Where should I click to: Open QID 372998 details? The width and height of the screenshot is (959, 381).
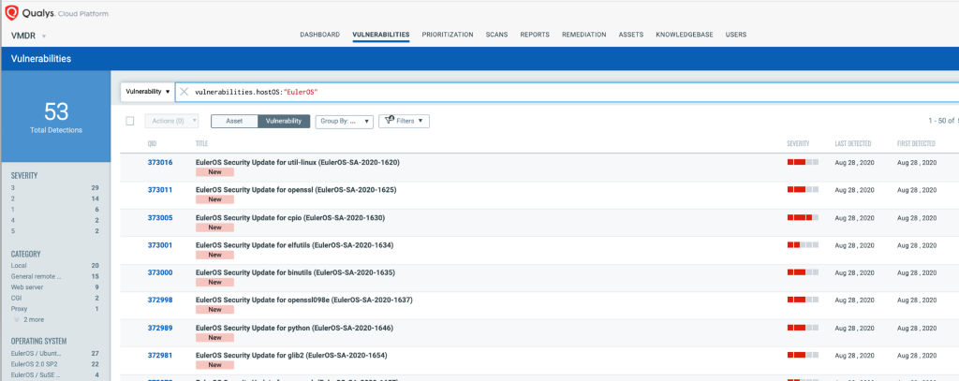point(159,300)
